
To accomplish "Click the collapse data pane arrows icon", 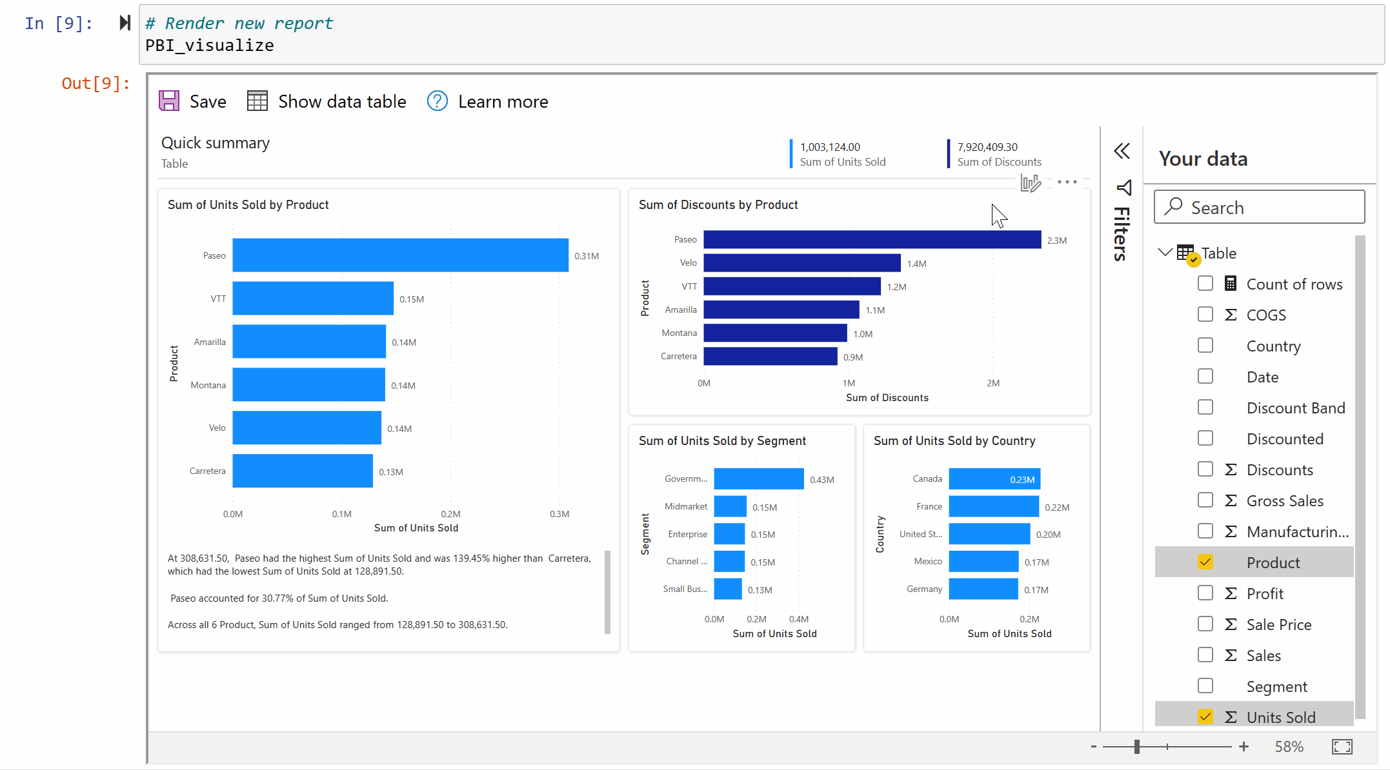I will point(1122,151).
